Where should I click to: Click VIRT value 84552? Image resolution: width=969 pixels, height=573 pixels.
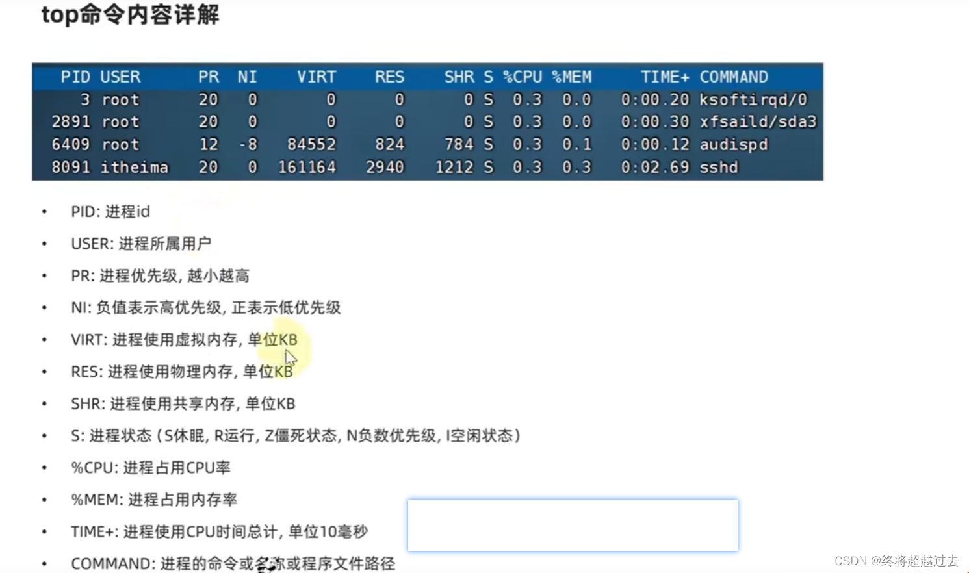tap(312, 144)
